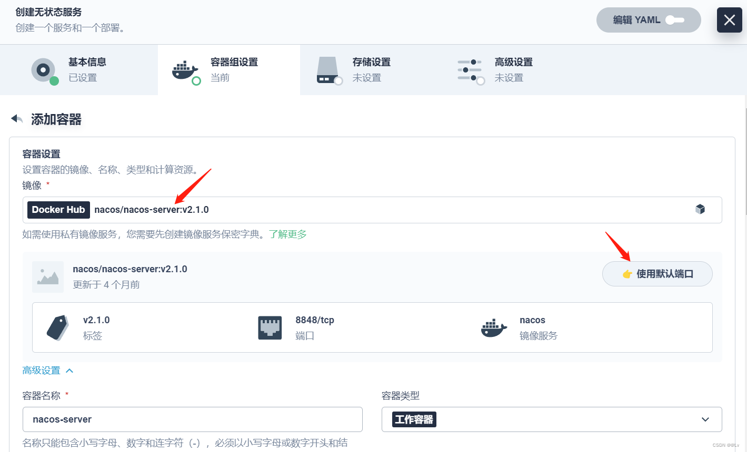The image size is (747, 452).
Task: Close the create service dialog
Action: coord(730,20)
